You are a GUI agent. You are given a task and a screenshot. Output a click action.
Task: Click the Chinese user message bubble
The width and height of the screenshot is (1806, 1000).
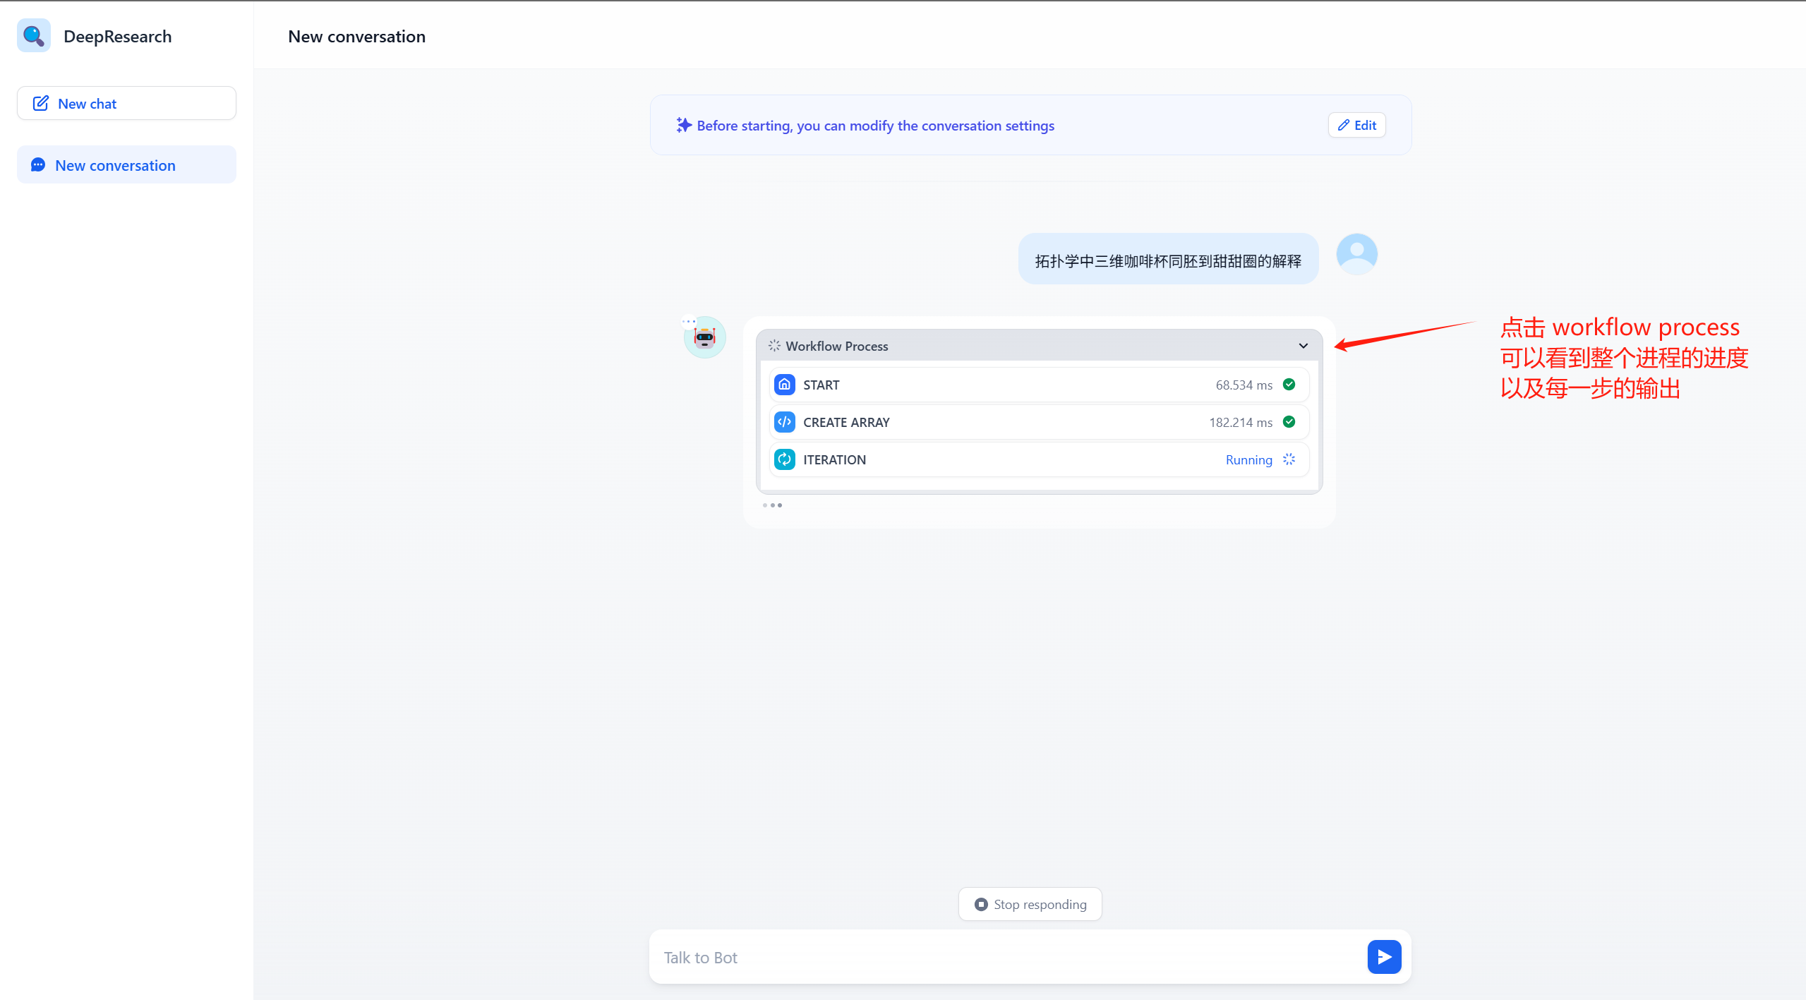(x=1168, y=260)
